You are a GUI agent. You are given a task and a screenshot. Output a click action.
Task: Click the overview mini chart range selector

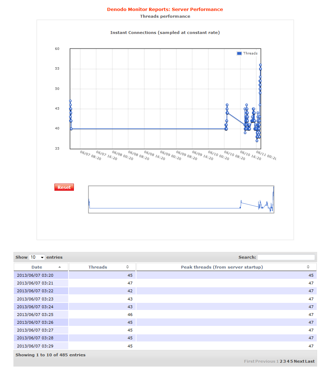(x=181, y=200)
